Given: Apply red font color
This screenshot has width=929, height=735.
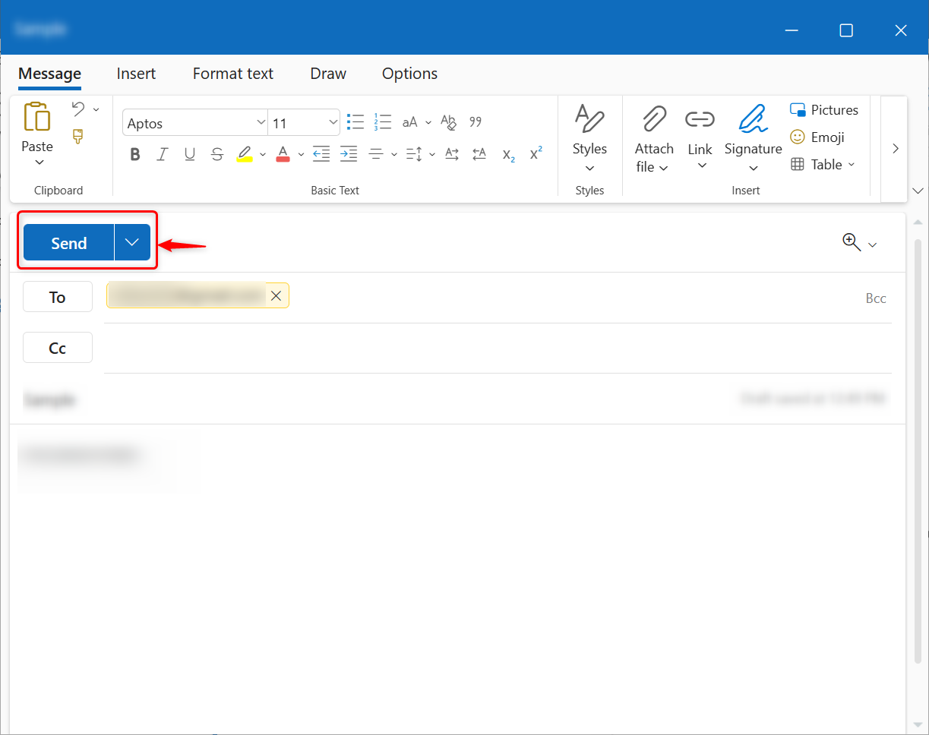Looking at the screenshot, I should pos(283,154).
